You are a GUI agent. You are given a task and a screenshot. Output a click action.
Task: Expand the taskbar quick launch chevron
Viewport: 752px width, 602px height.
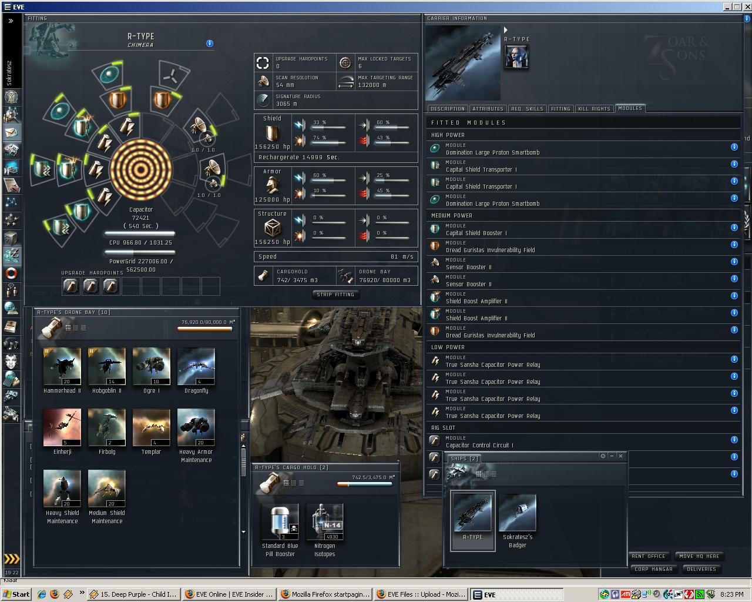82,594
